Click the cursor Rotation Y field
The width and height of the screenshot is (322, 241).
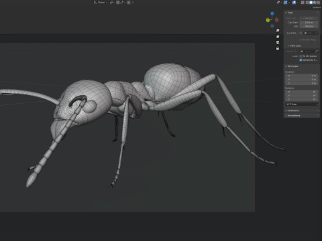[x=301, y=96]
